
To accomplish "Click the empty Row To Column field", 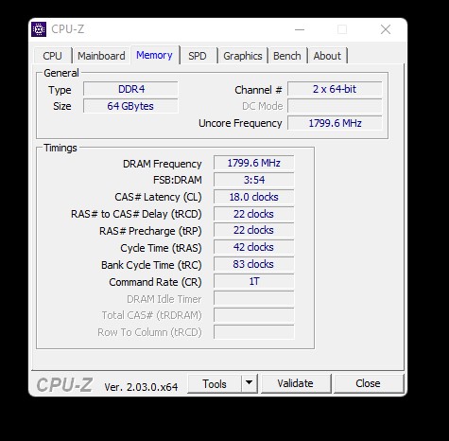I will point(254,332).
